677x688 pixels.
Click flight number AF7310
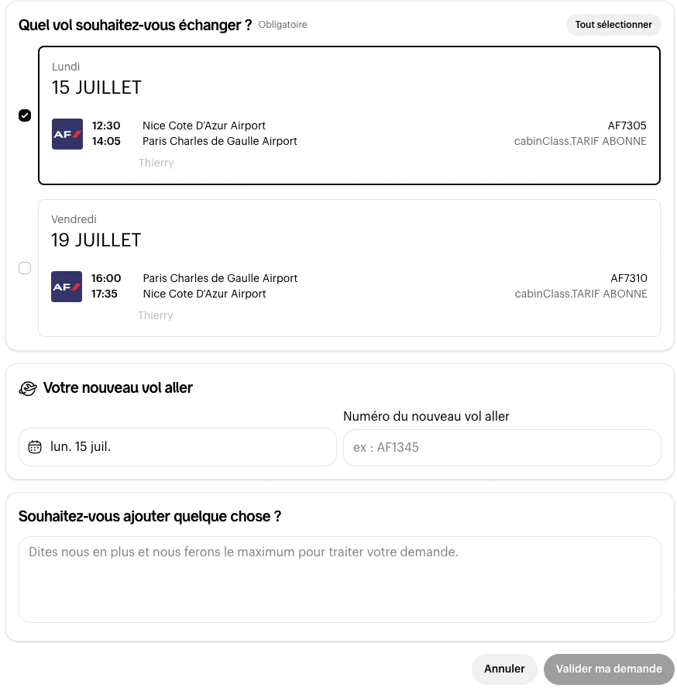click(x=628, y=279)
